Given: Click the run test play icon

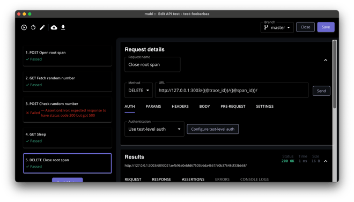Looking at the screenshot, I should pyautogui.click(x=24, y=27).
